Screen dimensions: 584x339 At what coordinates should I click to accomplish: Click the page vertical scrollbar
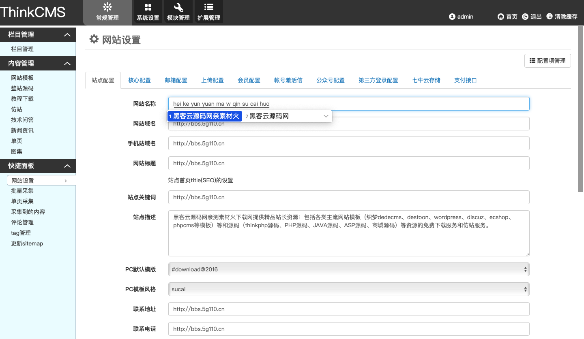[x=580, y=109]
